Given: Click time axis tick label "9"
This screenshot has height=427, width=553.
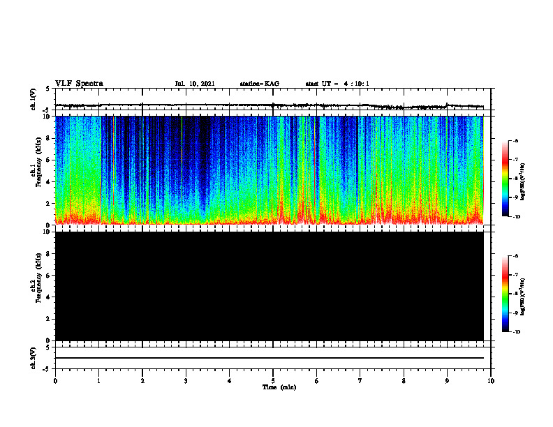Looking at the screenshot, I should 447,381.
